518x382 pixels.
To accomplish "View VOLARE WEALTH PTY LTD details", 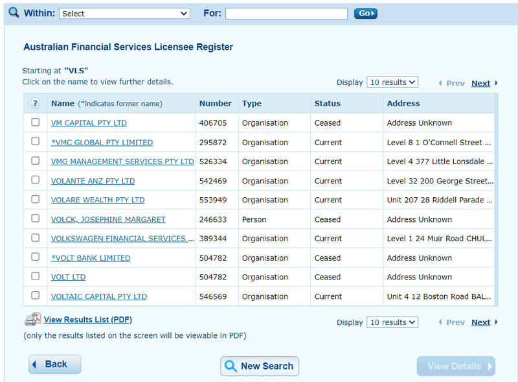I will click(98, 200).
